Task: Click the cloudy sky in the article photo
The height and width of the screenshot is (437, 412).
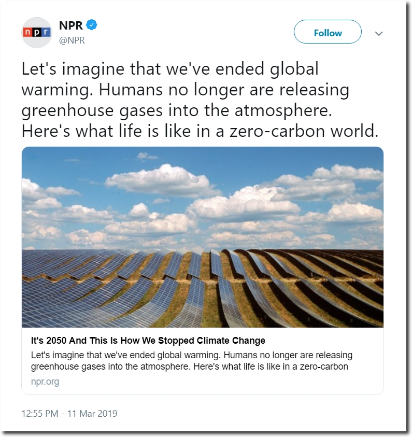Action: click(x=203, y=198)
